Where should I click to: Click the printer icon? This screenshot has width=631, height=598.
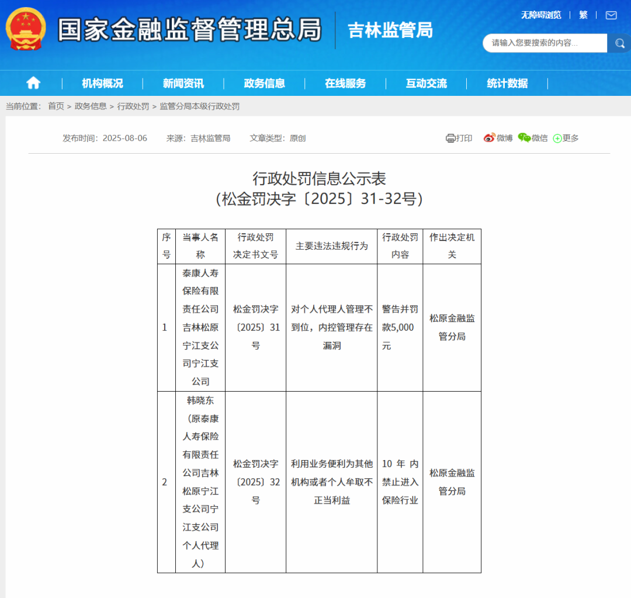coord(450,138)
